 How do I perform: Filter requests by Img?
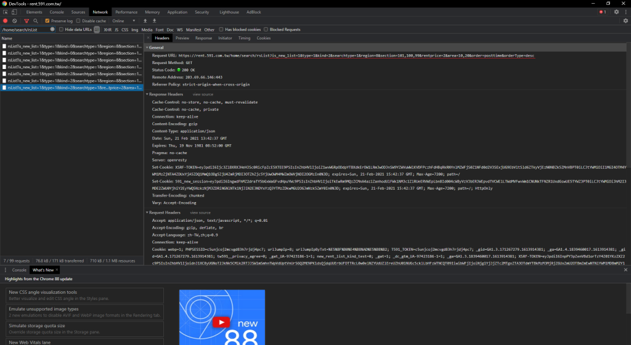click(134, 30)
